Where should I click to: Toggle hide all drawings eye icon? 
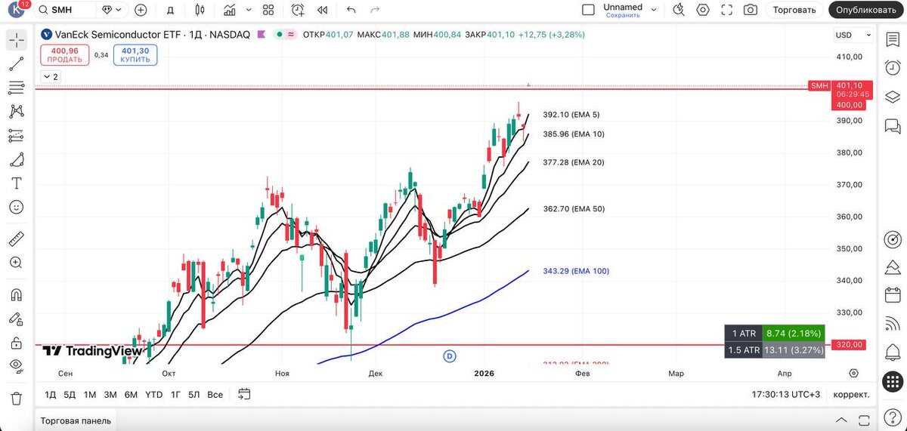click(16, 366)
